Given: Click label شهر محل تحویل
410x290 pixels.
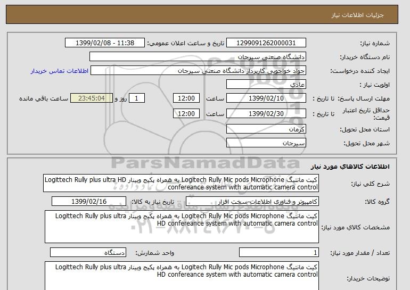Looking at the screenshot, I should 366,143.
